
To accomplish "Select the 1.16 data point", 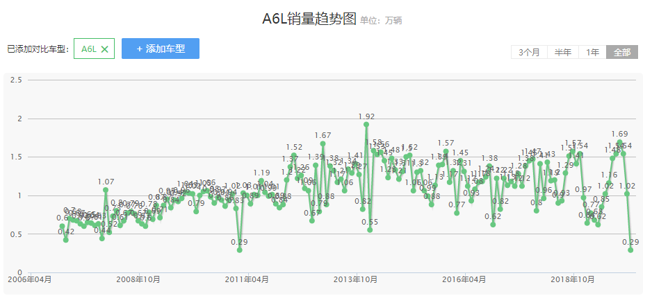I will click(609, 183).
